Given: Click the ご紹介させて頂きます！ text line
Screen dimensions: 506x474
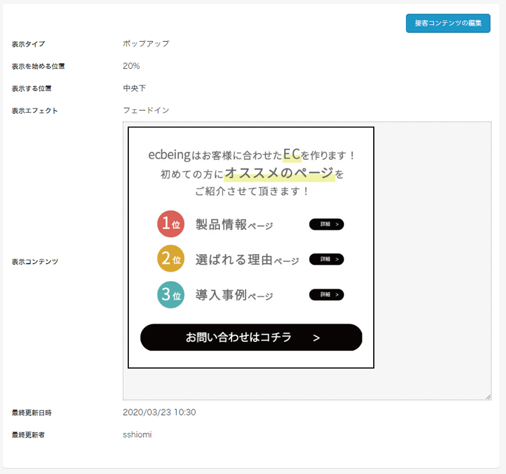Looking at the screenshot, I should coord(252,191).
